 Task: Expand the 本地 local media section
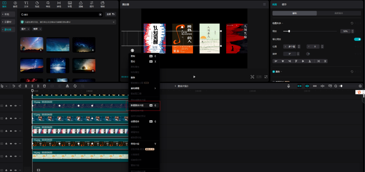point(8,15)
